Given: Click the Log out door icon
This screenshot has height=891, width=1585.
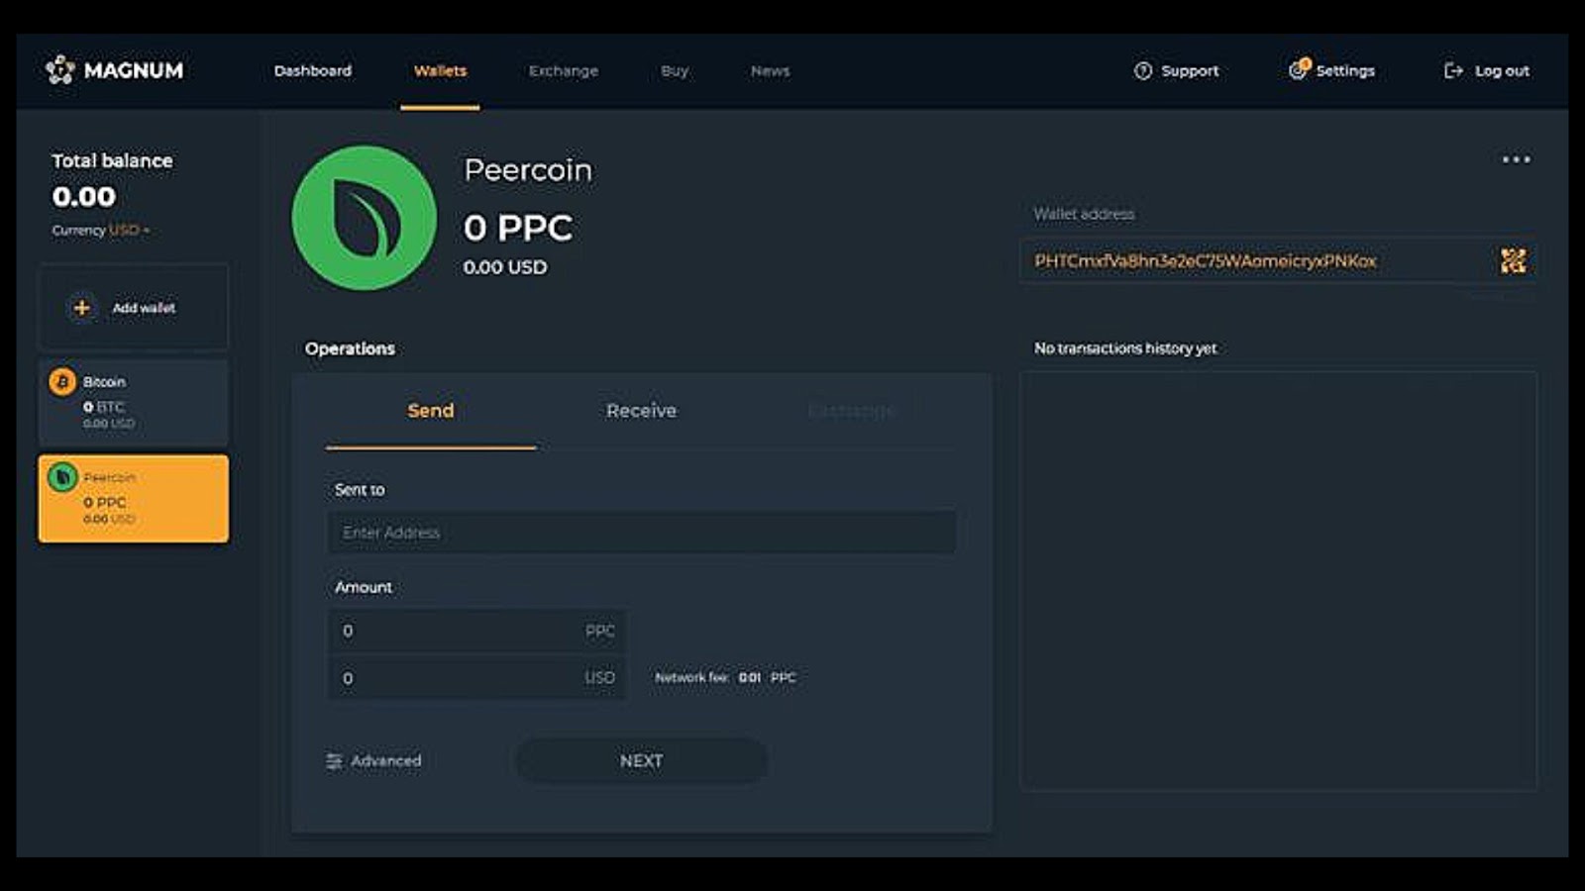Looking at the screenshot, I should (x=1453, y=70).
